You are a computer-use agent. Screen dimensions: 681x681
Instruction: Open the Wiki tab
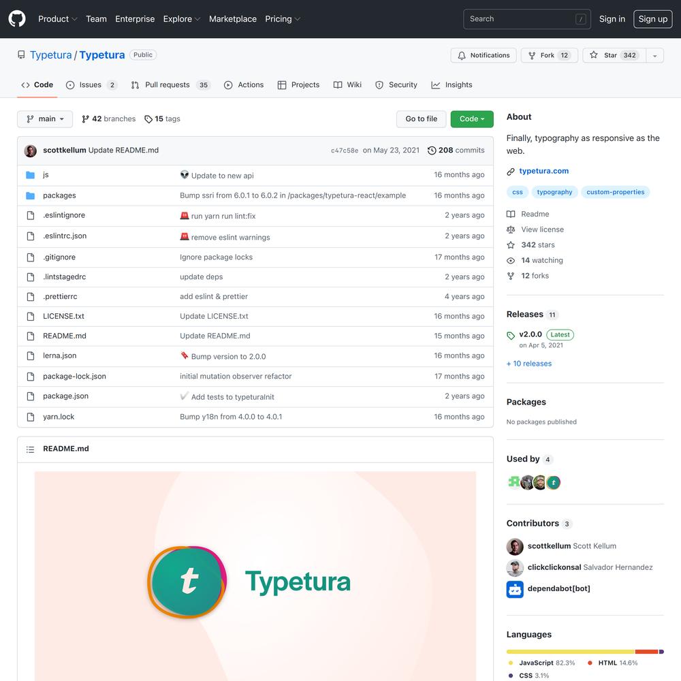[x=347, y=85]
